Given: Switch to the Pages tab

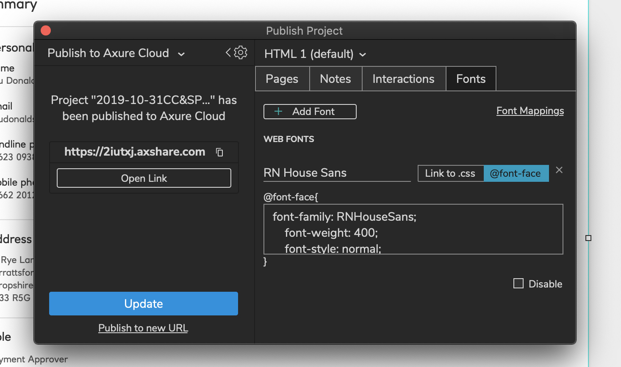Looking at the screenshot, I should (x=282, y=79).
